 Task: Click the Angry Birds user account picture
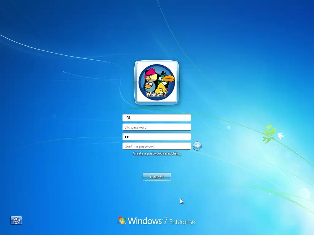pos(157,82)
